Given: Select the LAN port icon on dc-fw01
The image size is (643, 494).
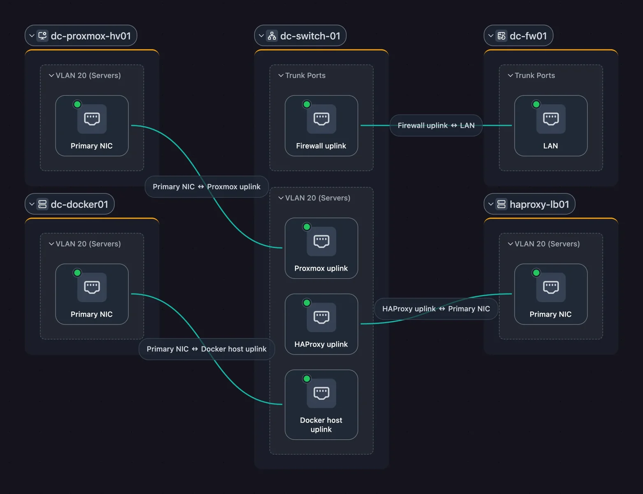Looking at the screenshot, I should pos(551,119).
